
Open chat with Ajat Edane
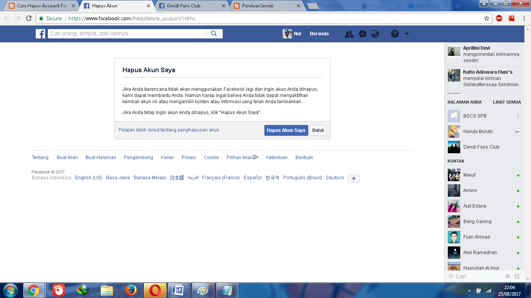click(x=484, y=206)
